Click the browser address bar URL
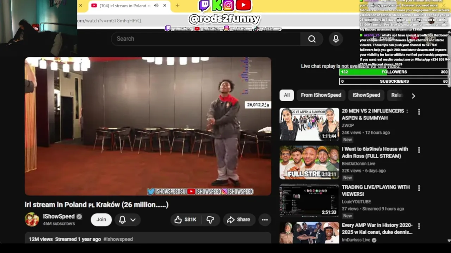 coord(109,20)
